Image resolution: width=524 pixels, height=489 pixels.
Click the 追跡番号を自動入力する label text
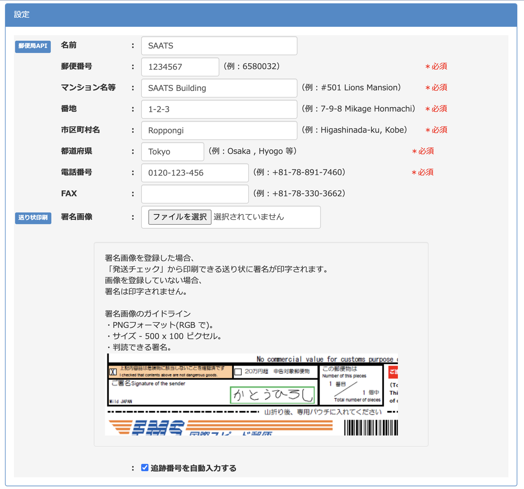point(193,468)
